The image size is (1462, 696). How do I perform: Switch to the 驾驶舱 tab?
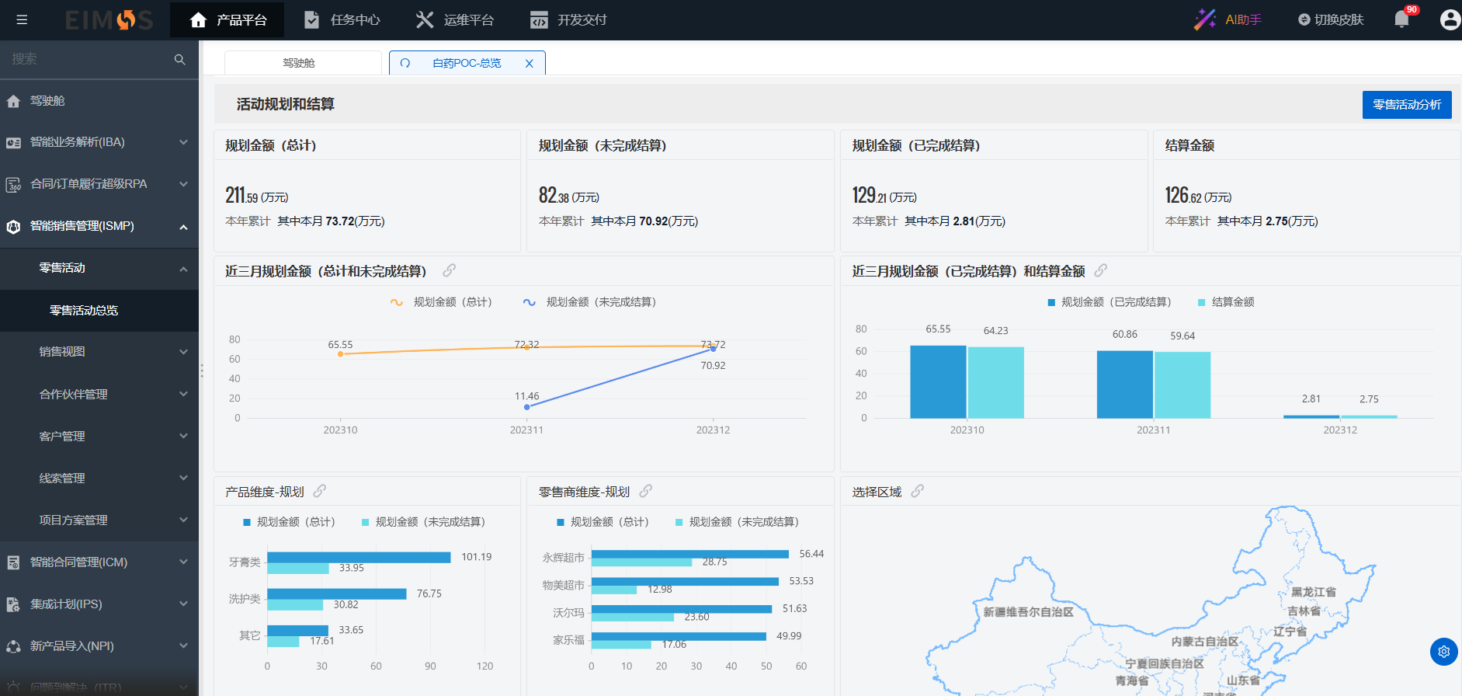303,63
